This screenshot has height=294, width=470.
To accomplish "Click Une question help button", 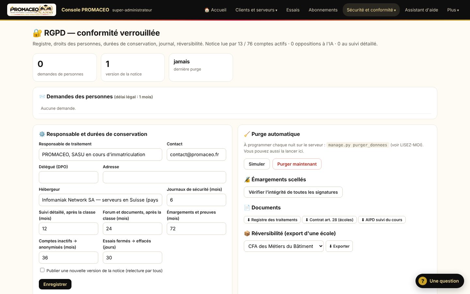I will [440, 281].
